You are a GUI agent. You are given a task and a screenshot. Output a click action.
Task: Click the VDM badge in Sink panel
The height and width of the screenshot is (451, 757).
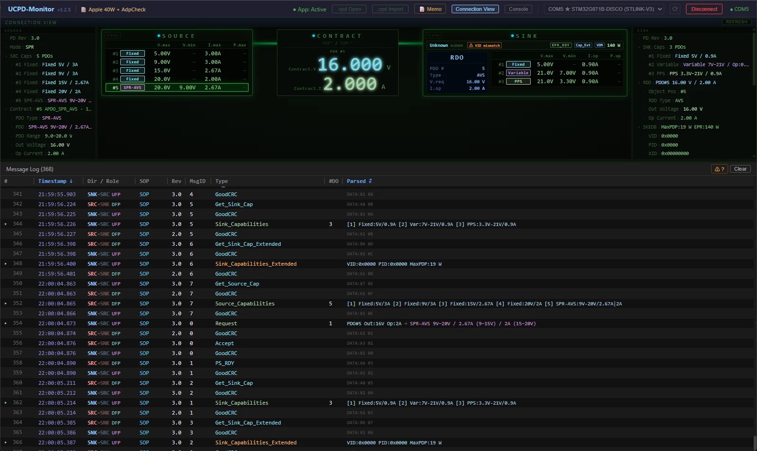600,45
